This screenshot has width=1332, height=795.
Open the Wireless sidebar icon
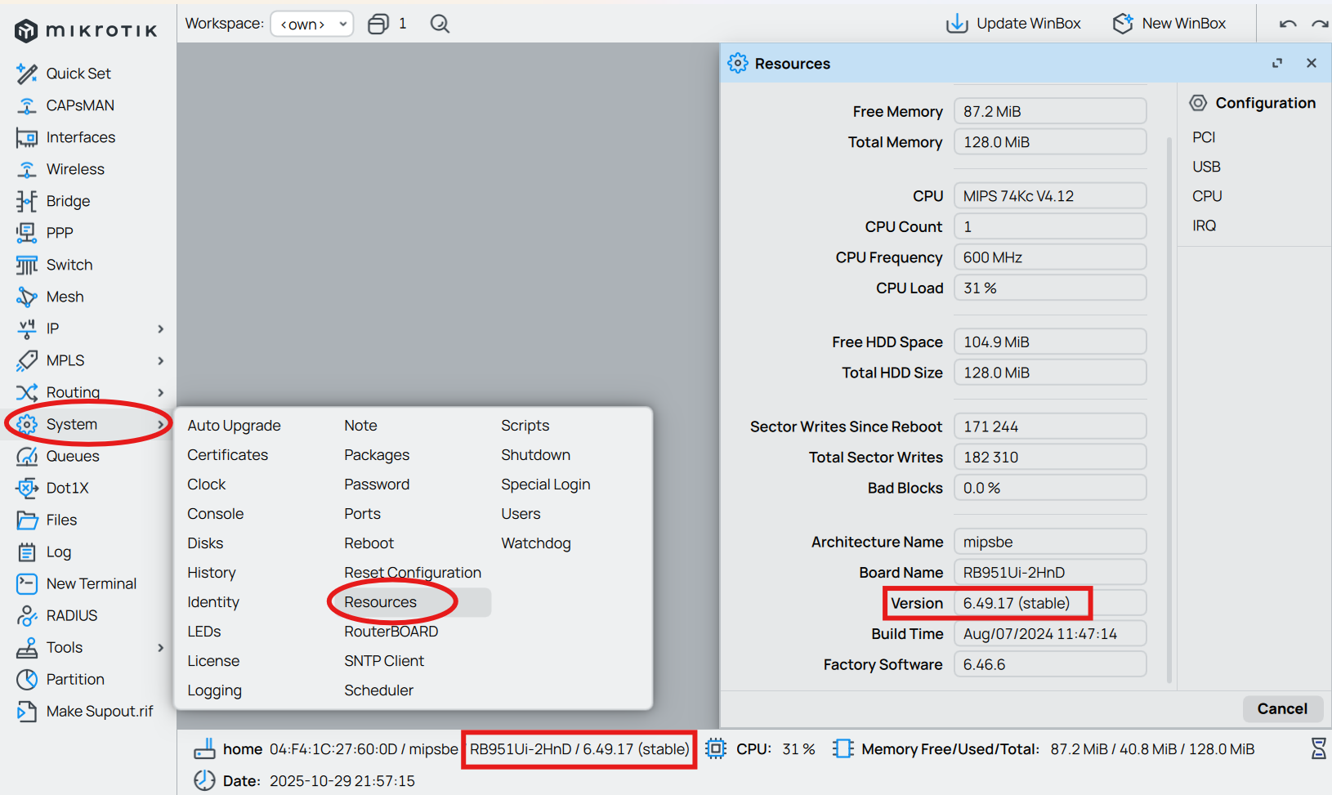tap(27, 169)
